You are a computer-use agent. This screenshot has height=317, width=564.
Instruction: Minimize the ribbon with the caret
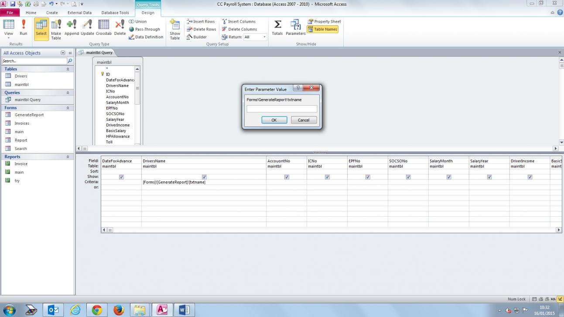pyautogui.click(x=553, y=13)
